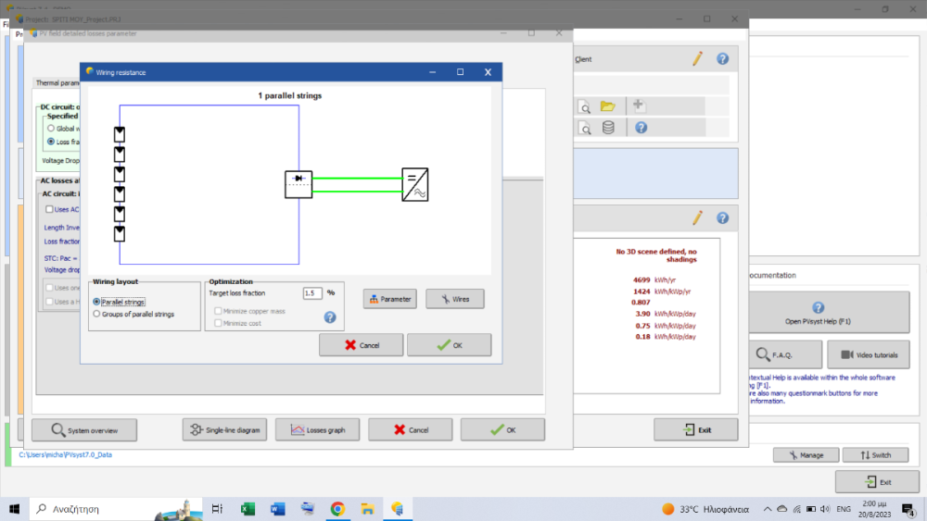Screen dimensions: 927x521
Task: Select Groups of parallel strings option
Action: (97, 315)
